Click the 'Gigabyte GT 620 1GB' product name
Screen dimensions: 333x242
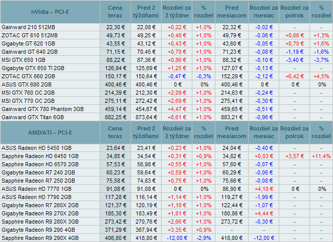pos(28,43)
